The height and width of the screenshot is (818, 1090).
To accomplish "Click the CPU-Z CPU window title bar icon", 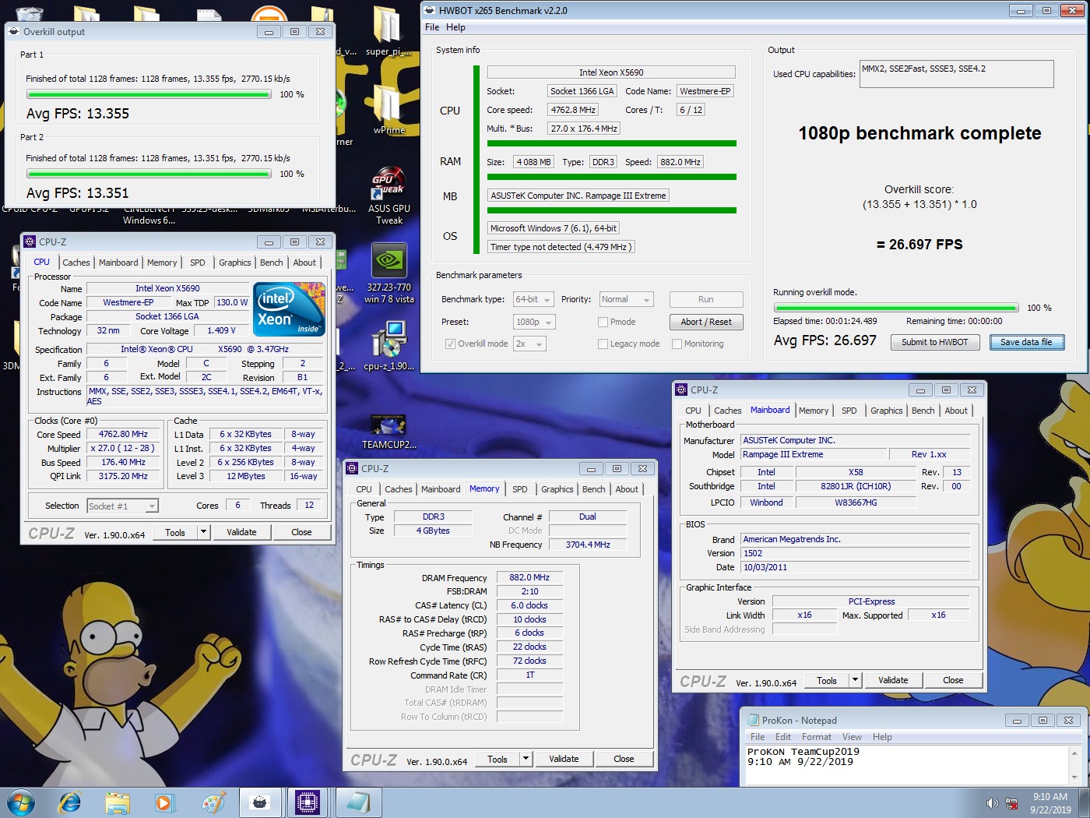I will [x=30, y=242].
